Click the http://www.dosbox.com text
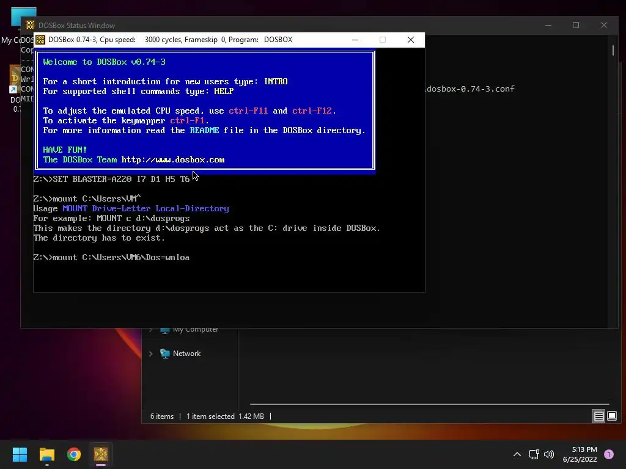Image resolution: width=626 pixels, height=469 pixels. pos(173,160)
